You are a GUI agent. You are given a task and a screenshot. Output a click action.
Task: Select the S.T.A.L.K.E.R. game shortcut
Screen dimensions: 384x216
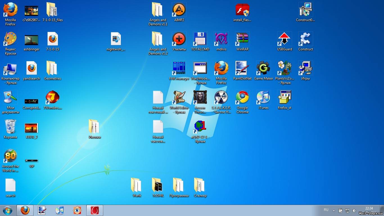[221, 98]
